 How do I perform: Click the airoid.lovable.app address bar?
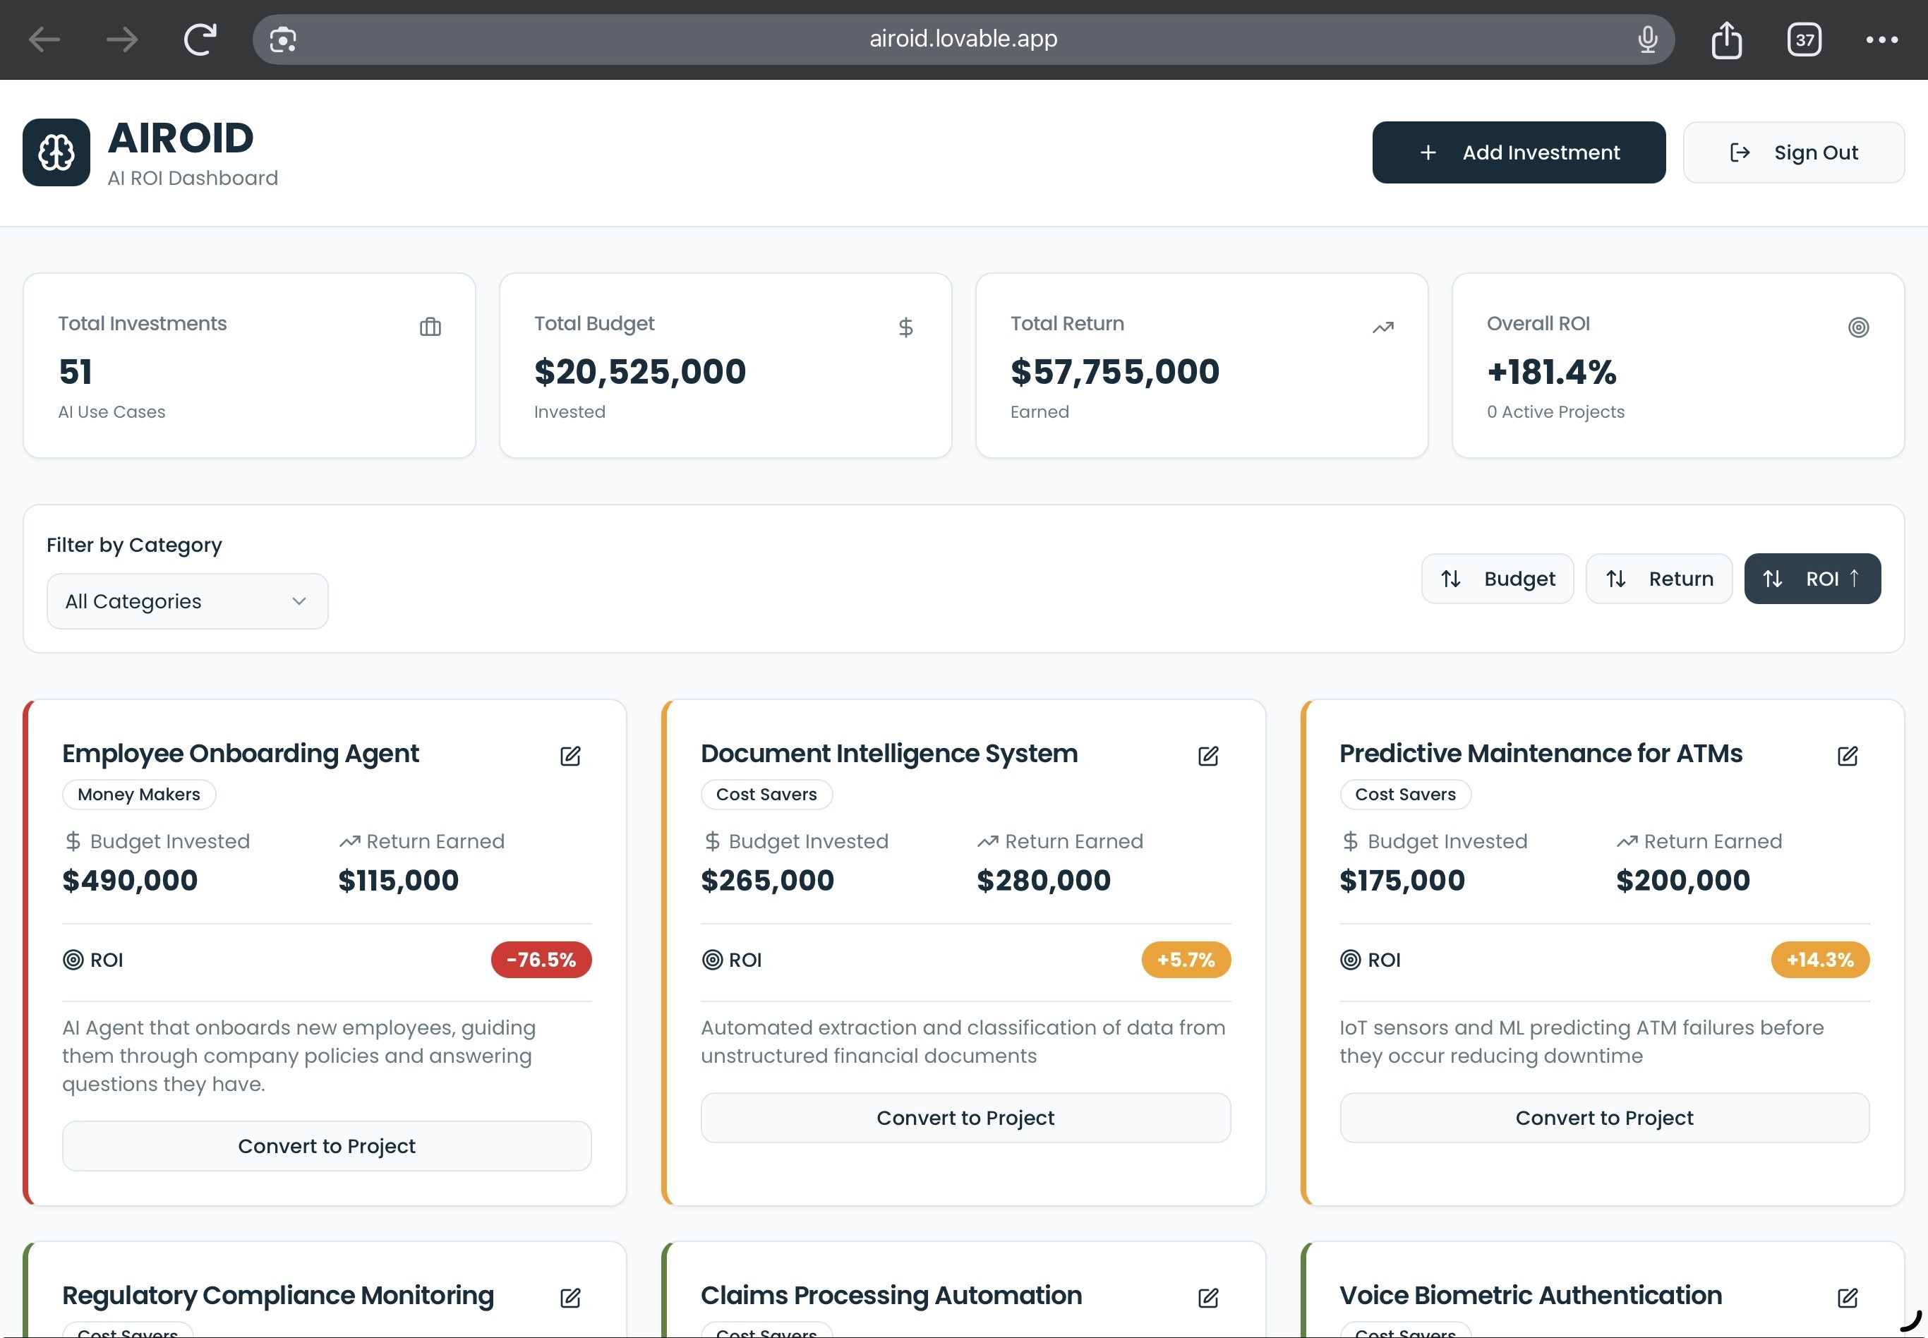click(963, 40)
